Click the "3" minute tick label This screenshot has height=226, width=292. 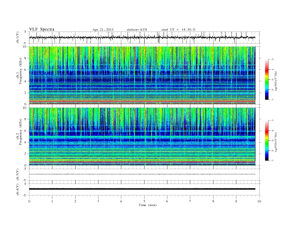pos(98,201)
